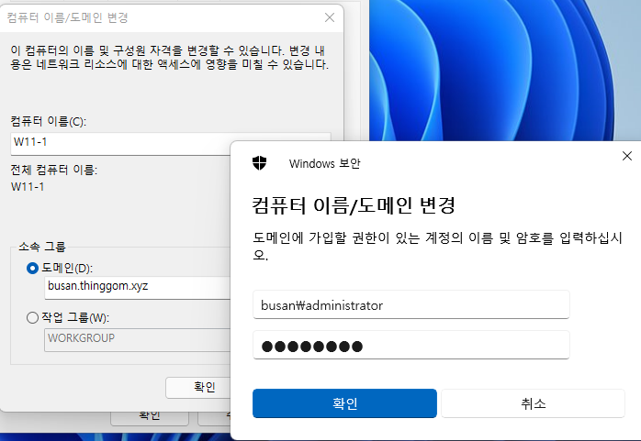Click the masked password field

pos(410,345)
